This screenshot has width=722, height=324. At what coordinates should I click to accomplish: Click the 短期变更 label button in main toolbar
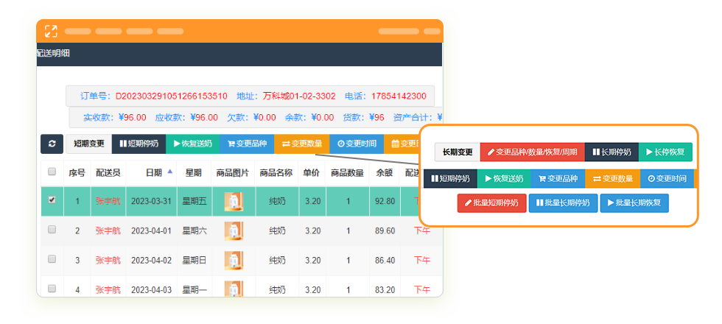(x=88, y=144)
